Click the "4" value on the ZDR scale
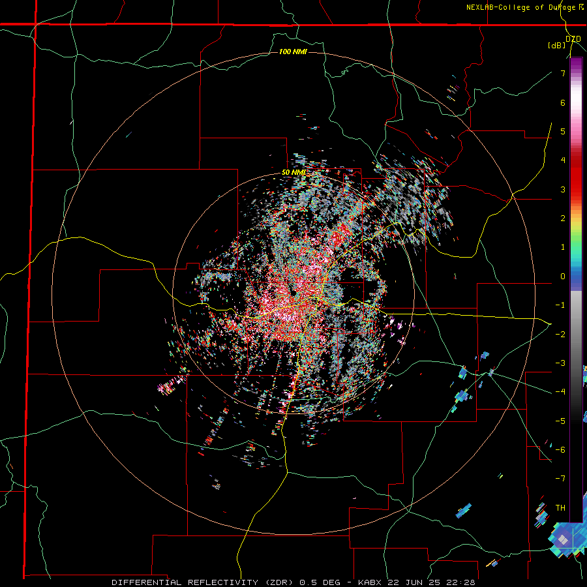Viewport: 587px width, 587px height. point(563,160)
